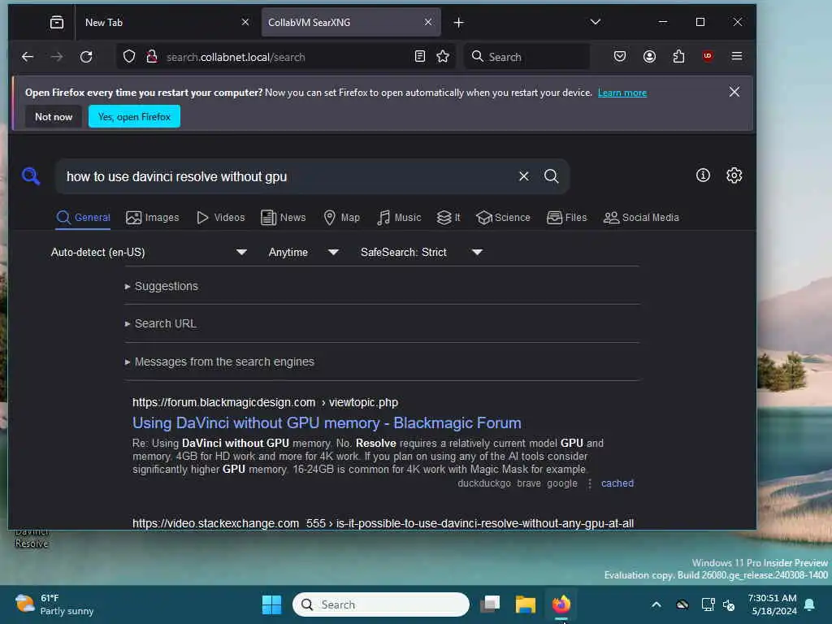Expand Messages from the search engines
This screenshot has height=624, width=832.
[219, 362]
